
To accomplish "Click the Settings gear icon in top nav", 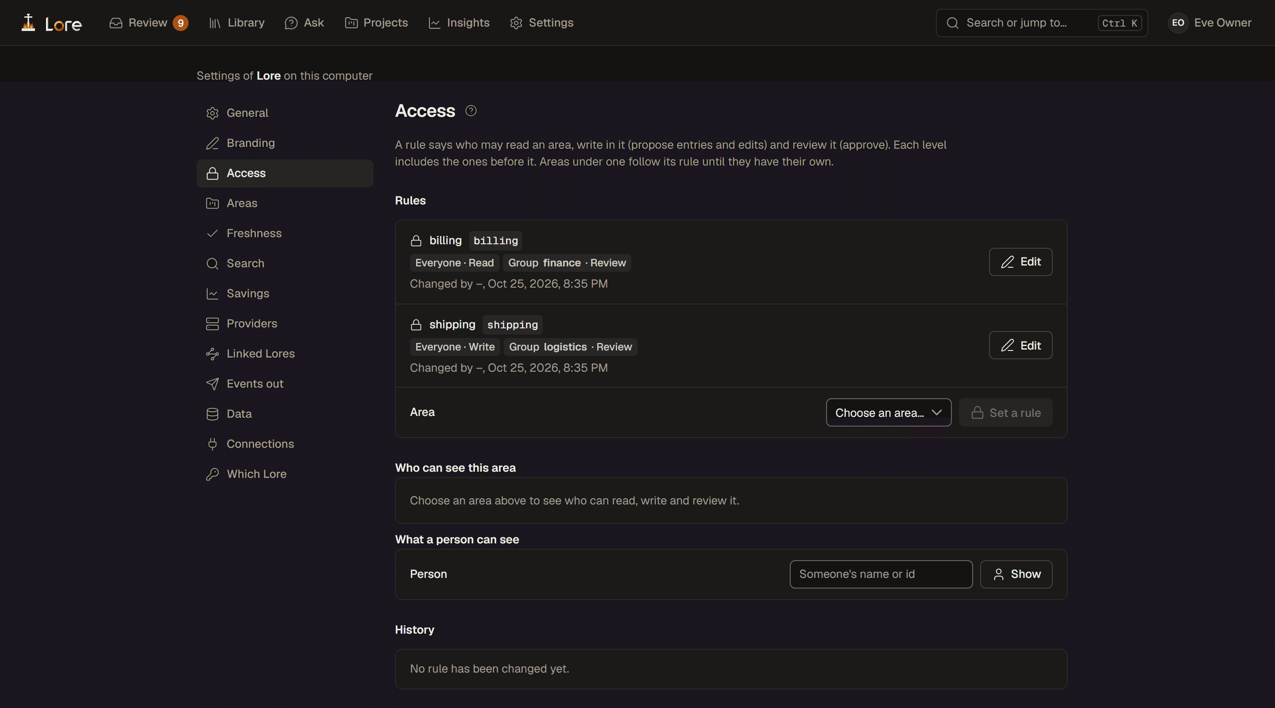I will coord(516,23).
